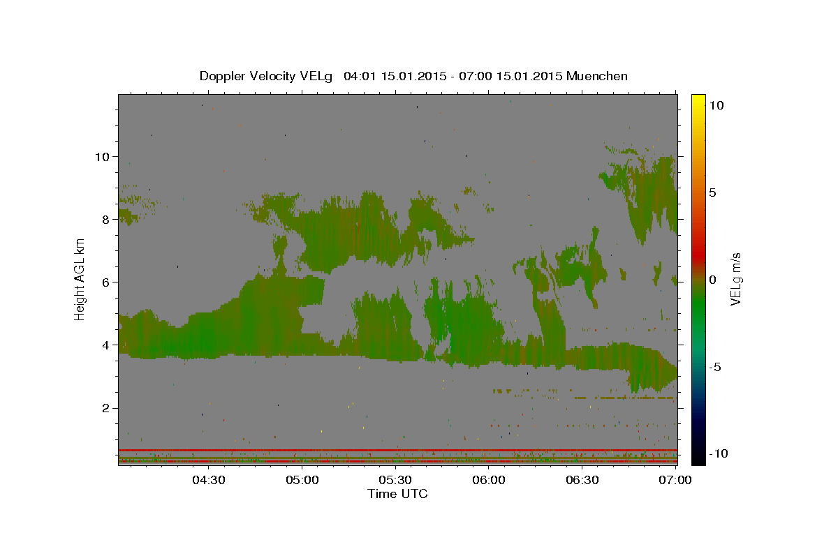Click the 4 km height tick label

point(107,345)
